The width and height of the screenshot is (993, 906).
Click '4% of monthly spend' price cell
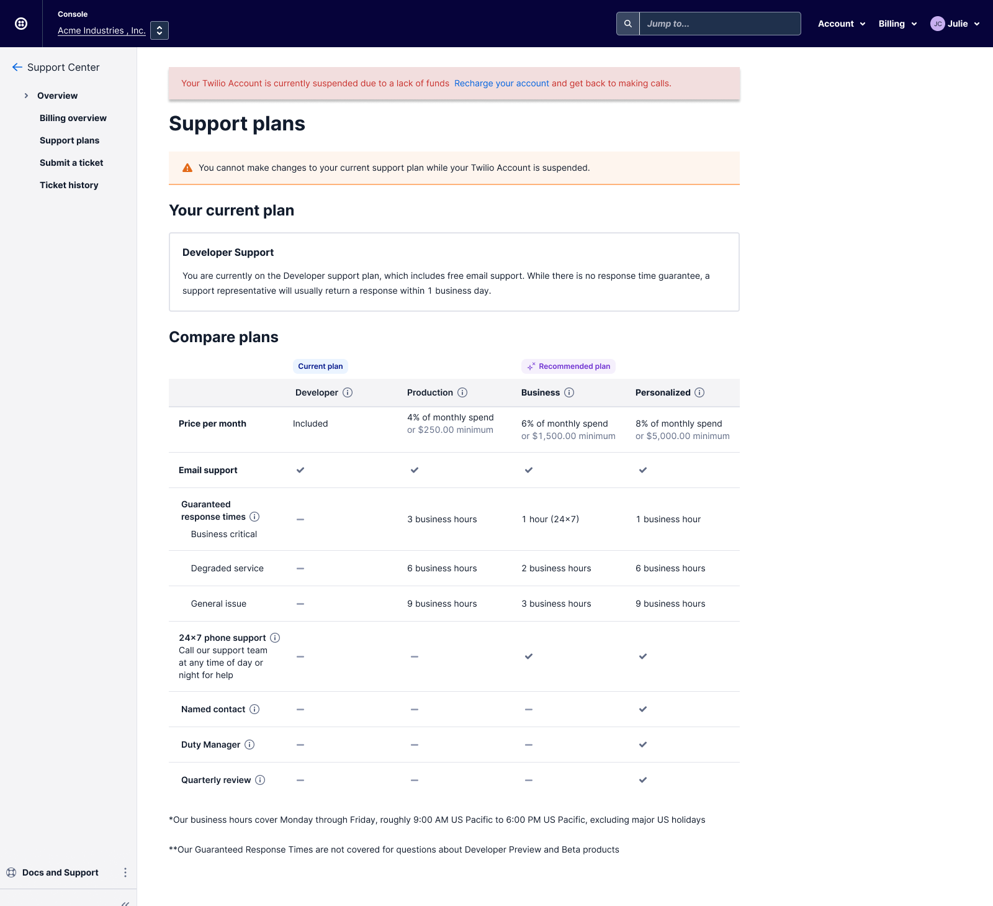pos(451,424)
